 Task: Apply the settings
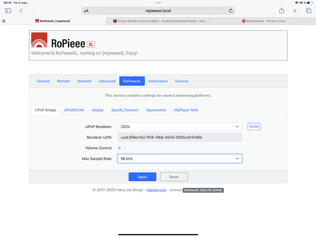point(142,177)
